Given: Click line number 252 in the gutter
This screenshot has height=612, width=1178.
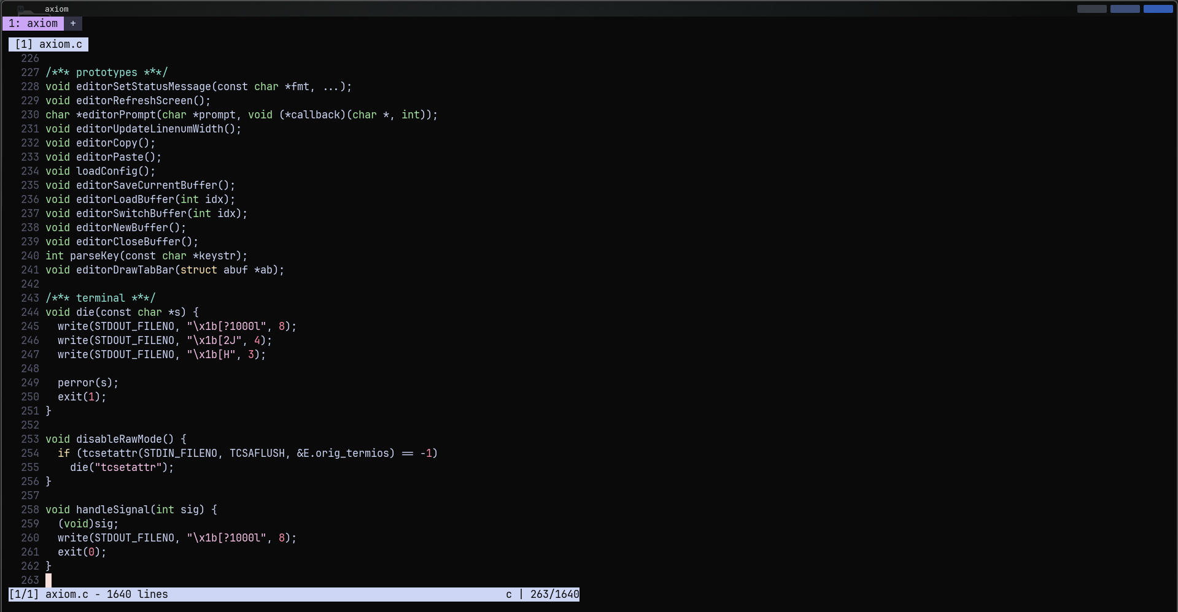Looking at the screenshot, I should coord(30,425).
